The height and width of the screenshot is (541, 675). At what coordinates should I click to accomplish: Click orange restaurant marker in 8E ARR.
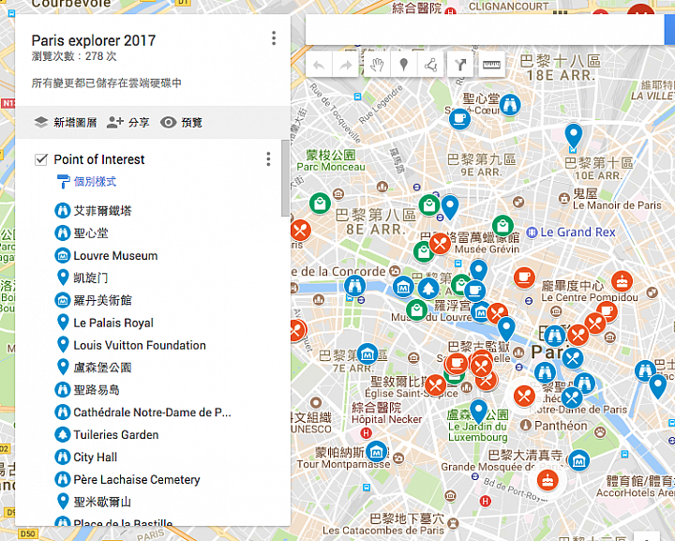pyautogui.click(x=301, y=231)
